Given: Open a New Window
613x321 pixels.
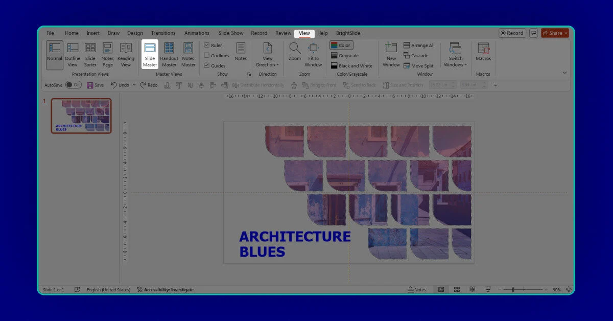Looking at the screenshot, I should [391, 54].
